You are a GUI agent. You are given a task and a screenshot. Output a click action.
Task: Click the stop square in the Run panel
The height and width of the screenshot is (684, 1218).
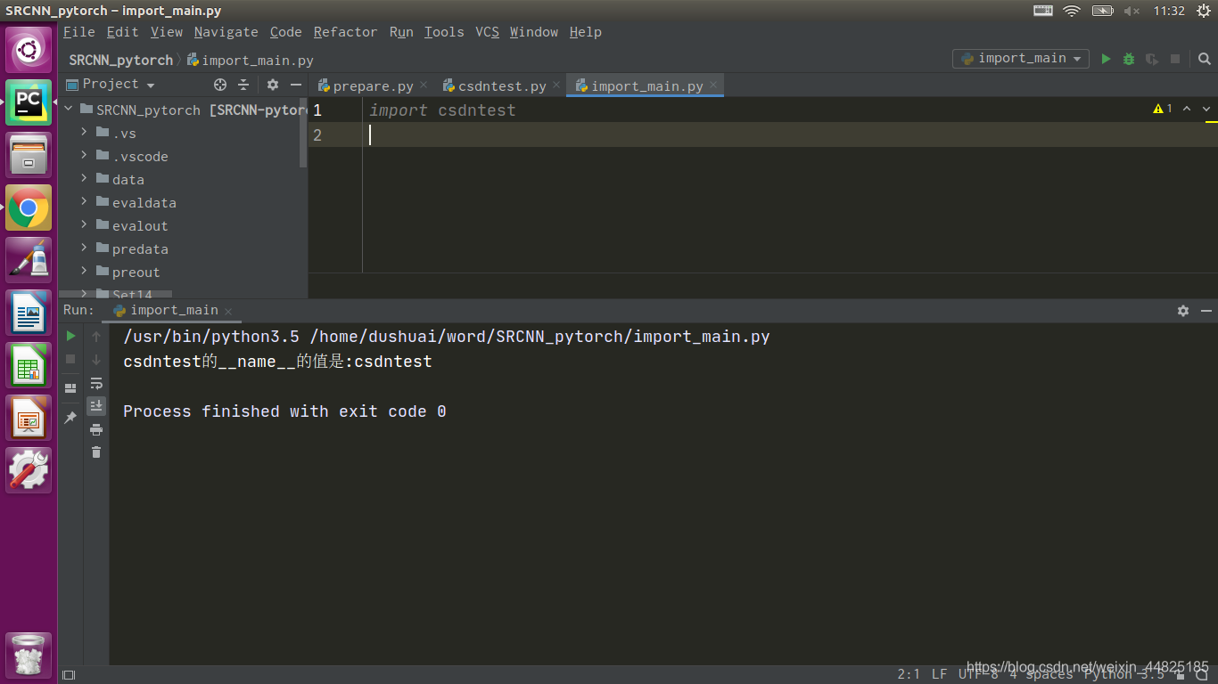pos(70,359)
